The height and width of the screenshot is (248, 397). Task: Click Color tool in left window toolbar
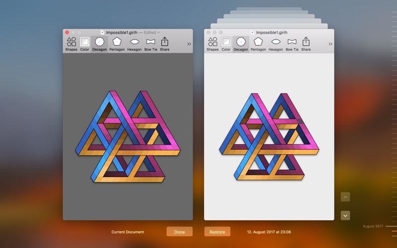85,44
